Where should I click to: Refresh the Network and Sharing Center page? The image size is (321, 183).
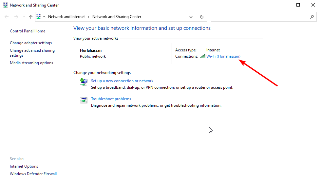[202, 17]
